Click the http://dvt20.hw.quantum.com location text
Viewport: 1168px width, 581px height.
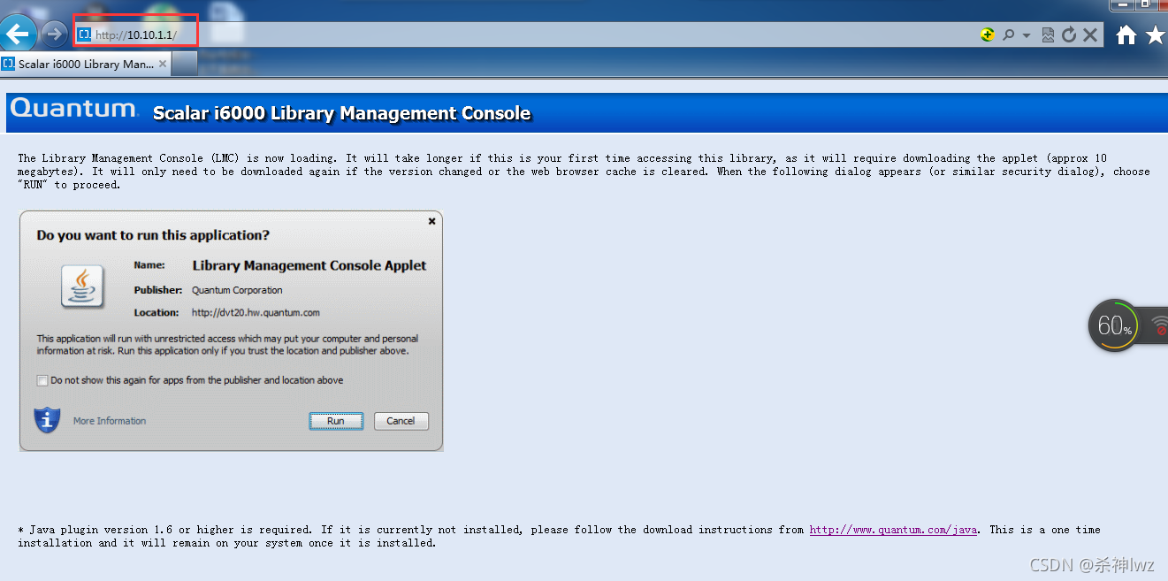point(256,313)
